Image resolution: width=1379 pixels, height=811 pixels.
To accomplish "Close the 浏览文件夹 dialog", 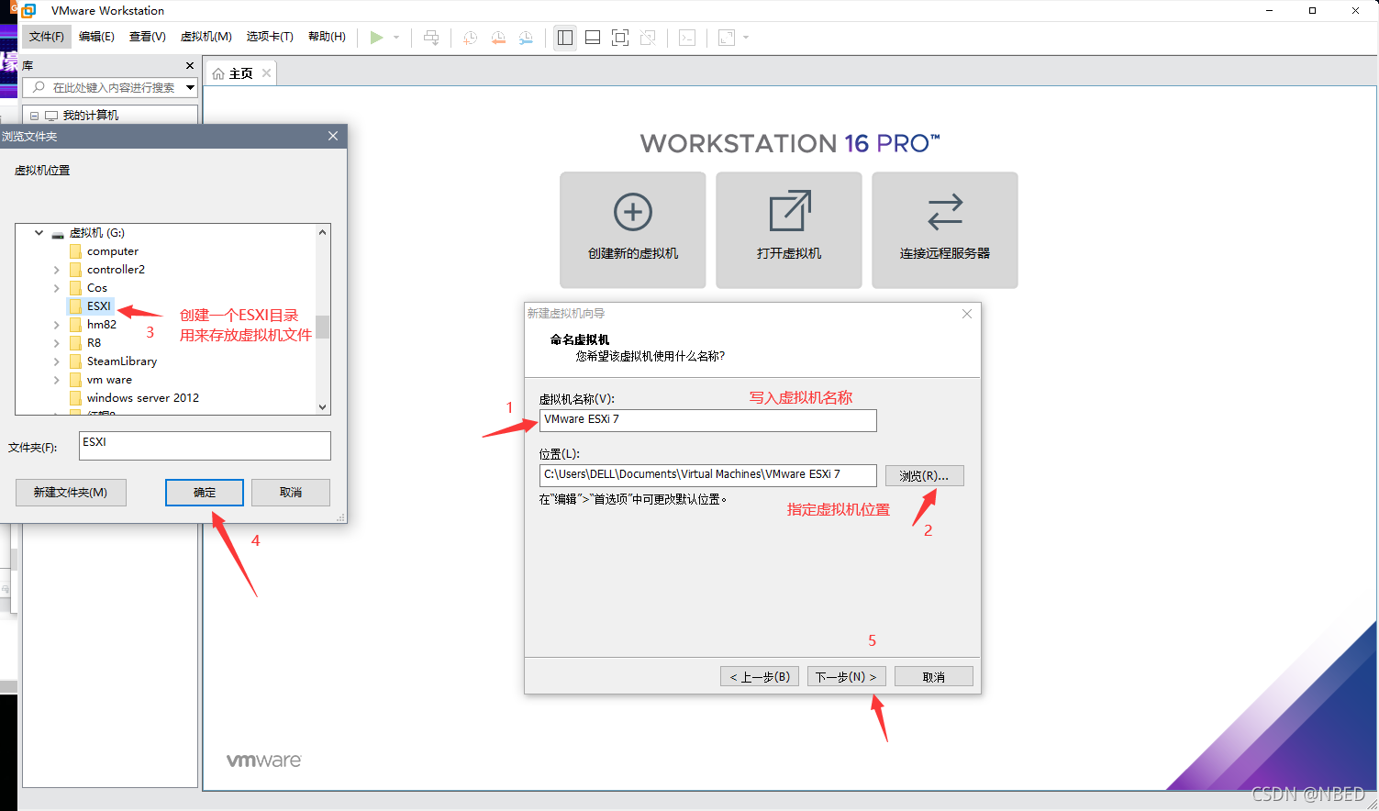I will (333, 136).
